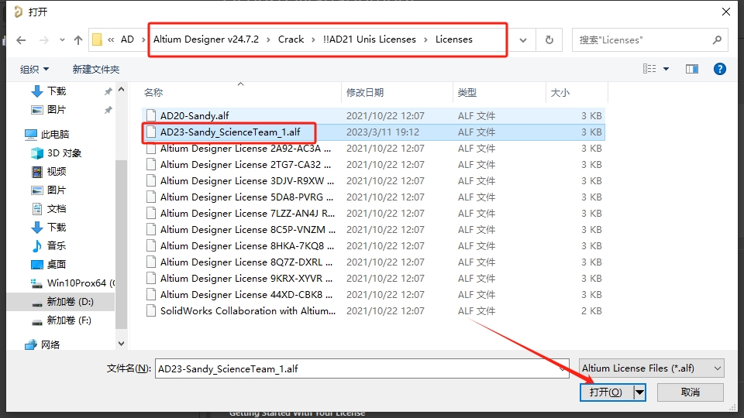The image size is (744, 418).
Task: Click the Back navigation arrow
Action: tap(21, 40)
